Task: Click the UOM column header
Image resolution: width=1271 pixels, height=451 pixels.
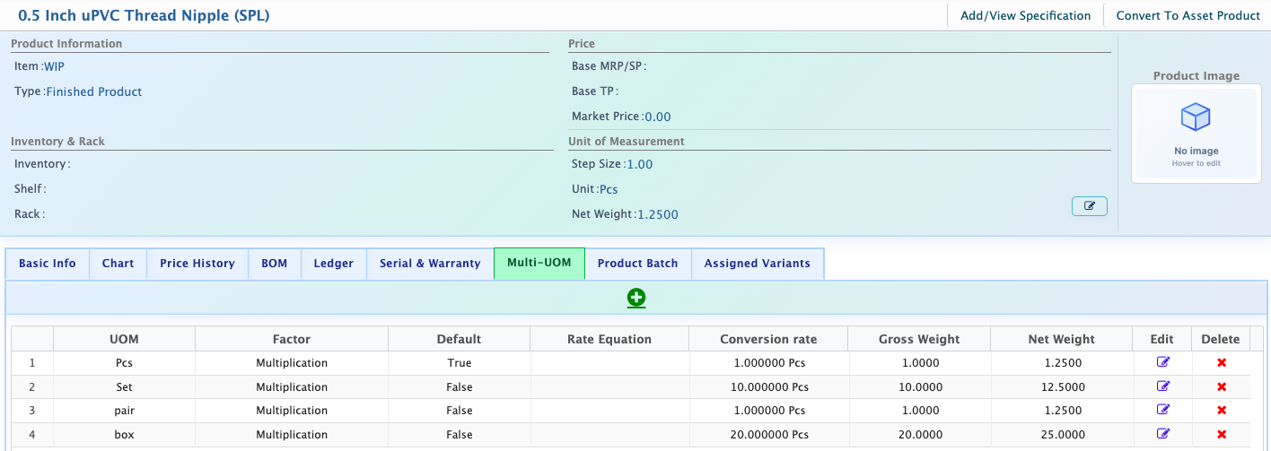Action: click(x=124, y=339)
